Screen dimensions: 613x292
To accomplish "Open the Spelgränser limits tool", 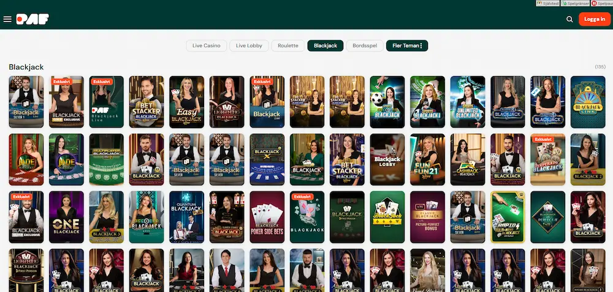I will click(576, 3).
